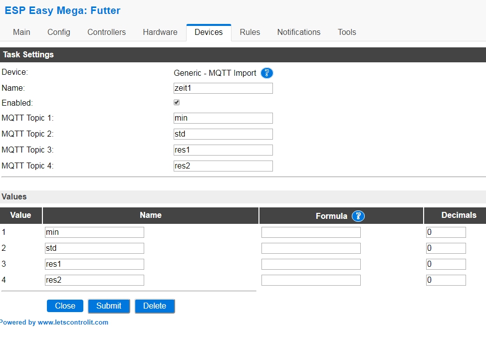This screenshot has height=344, width=486.
Task: Click the Device: label
Action: [14, 72]
